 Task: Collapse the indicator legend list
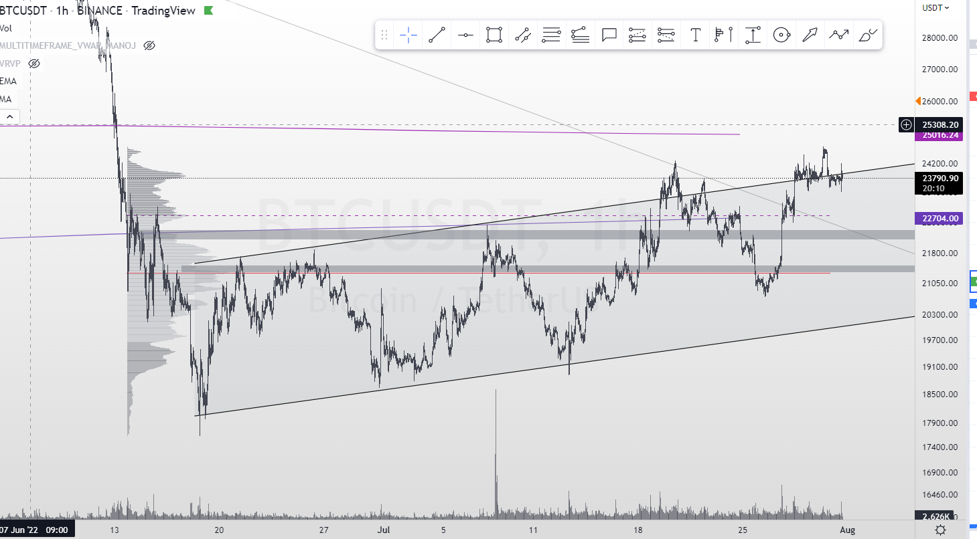[x=9, y=117]
